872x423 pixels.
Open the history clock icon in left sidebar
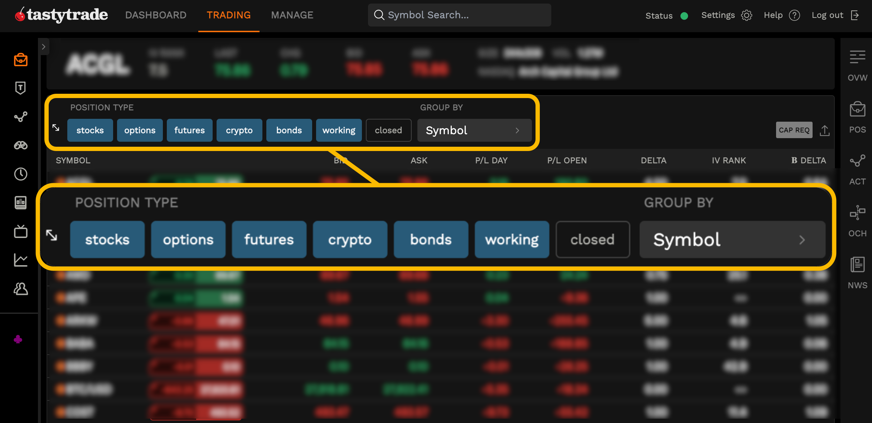coord(20,174)
